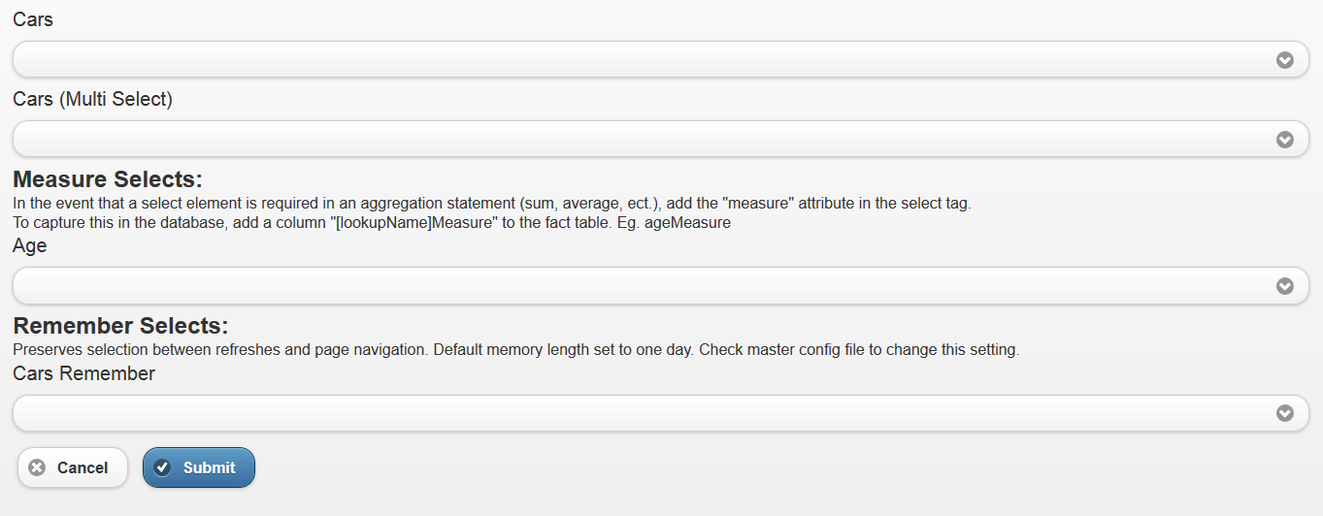1323x516 pixels.
Task: Click the measure attribute description text
Action: [x=491, y=204]
